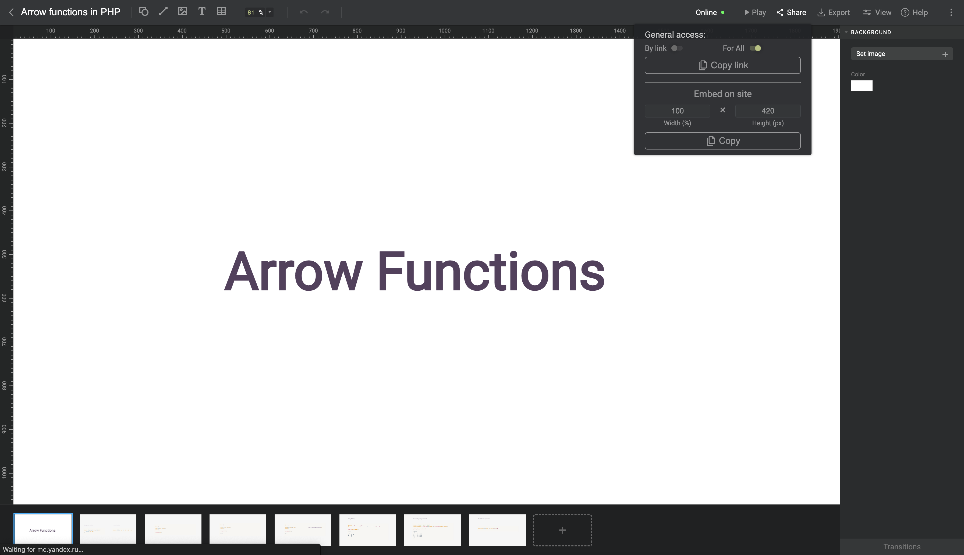
Task: Add a new slide with plus placeholder
Action: [x=562, y=530]
